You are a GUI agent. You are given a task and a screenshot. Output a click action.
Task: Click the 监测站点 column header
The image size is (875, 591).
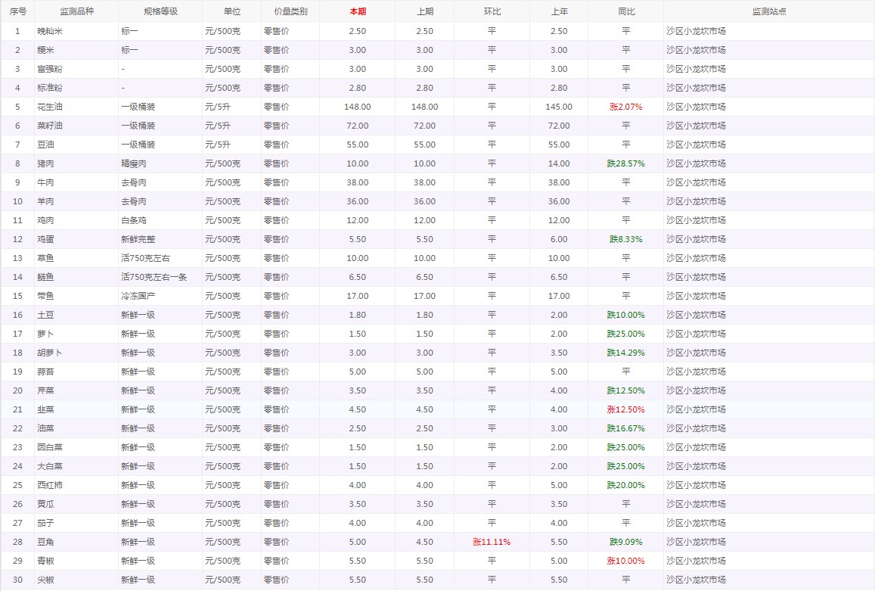click(768, 11)
